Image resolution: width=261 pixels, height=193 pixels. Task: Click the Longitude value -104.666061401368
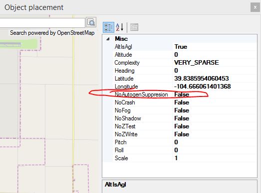click(203, 87)
